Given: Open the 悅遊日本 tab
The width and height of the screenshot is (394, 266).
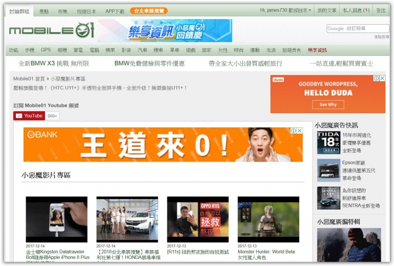Looking at the screenshot, I should tap(86, 11).
